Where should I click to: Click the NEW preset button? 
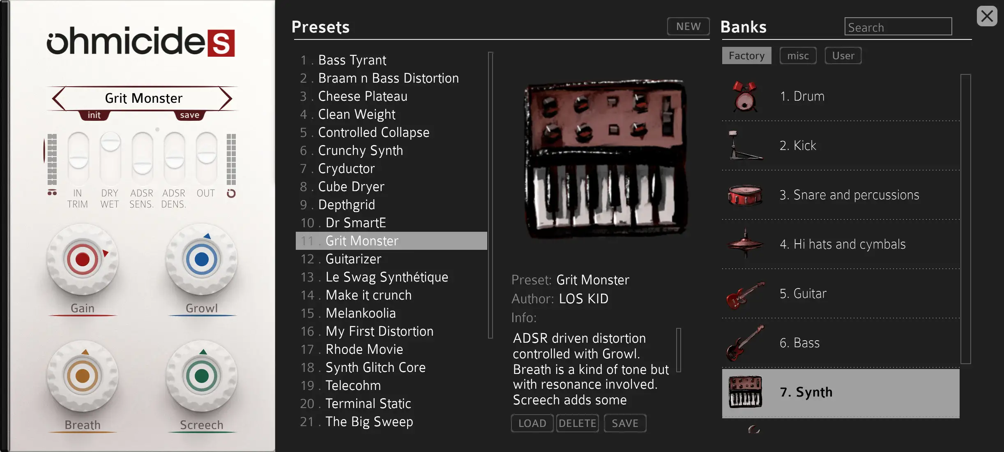(689, 26)
